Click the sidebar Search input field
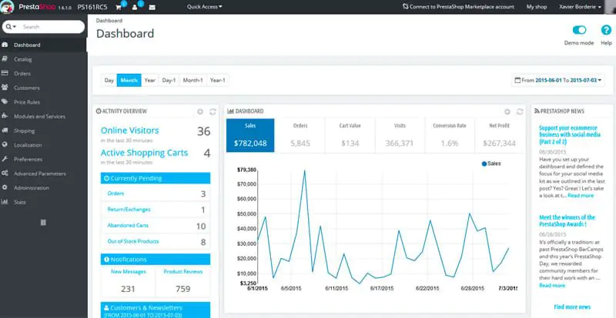Image resolution: width=616 pixels, height=318 pixels. click(x=50, y=26)
